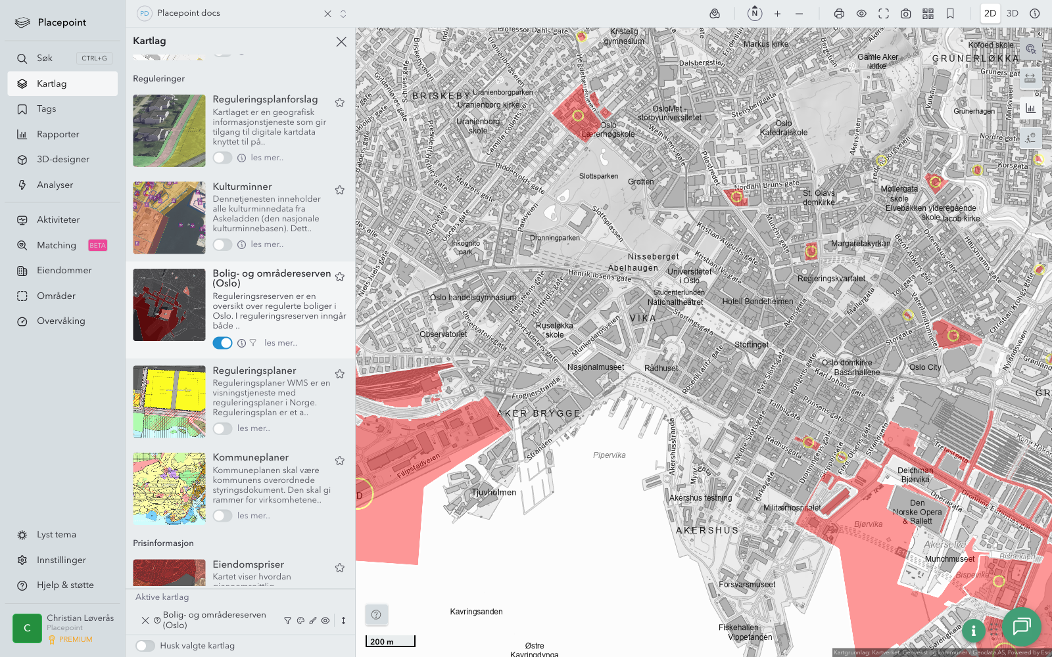
Task: Expand the Placepoint docs selector arrows
Action: coord(343,14)
